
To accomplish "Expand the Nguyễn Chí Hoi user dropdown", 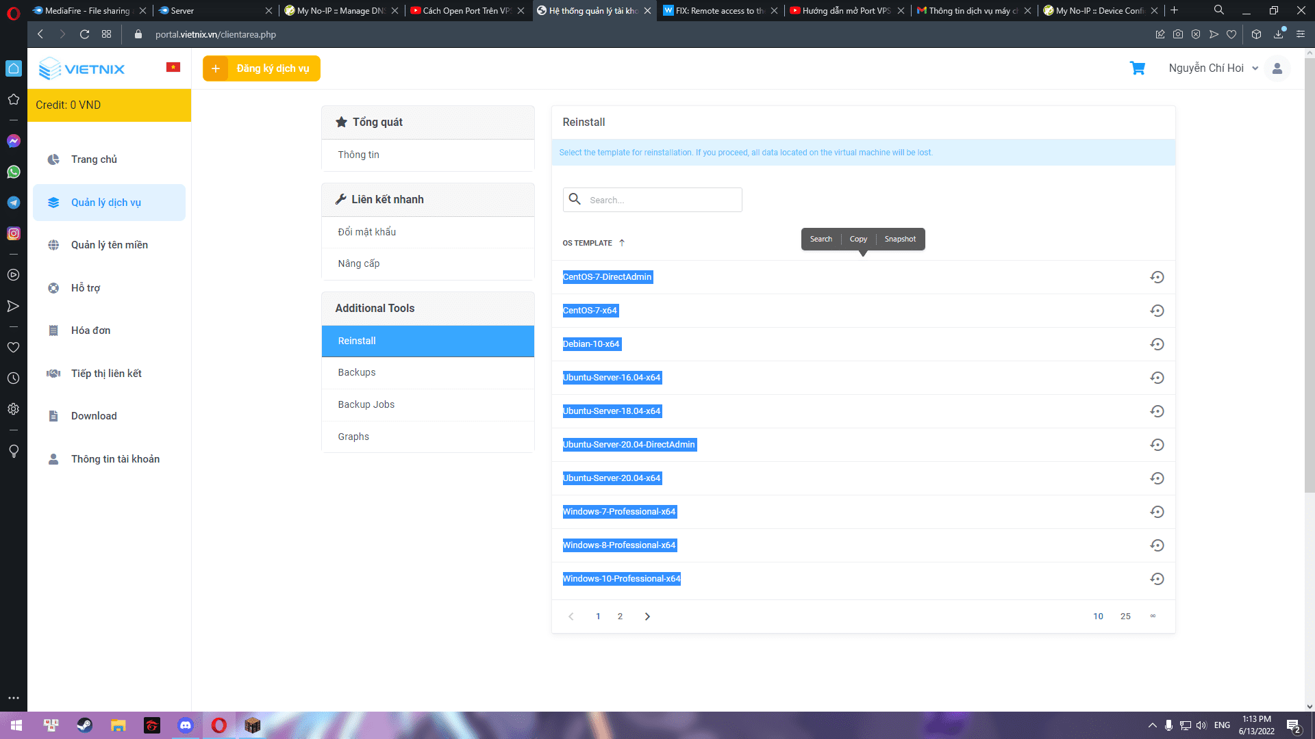I will pos(1213,68).
